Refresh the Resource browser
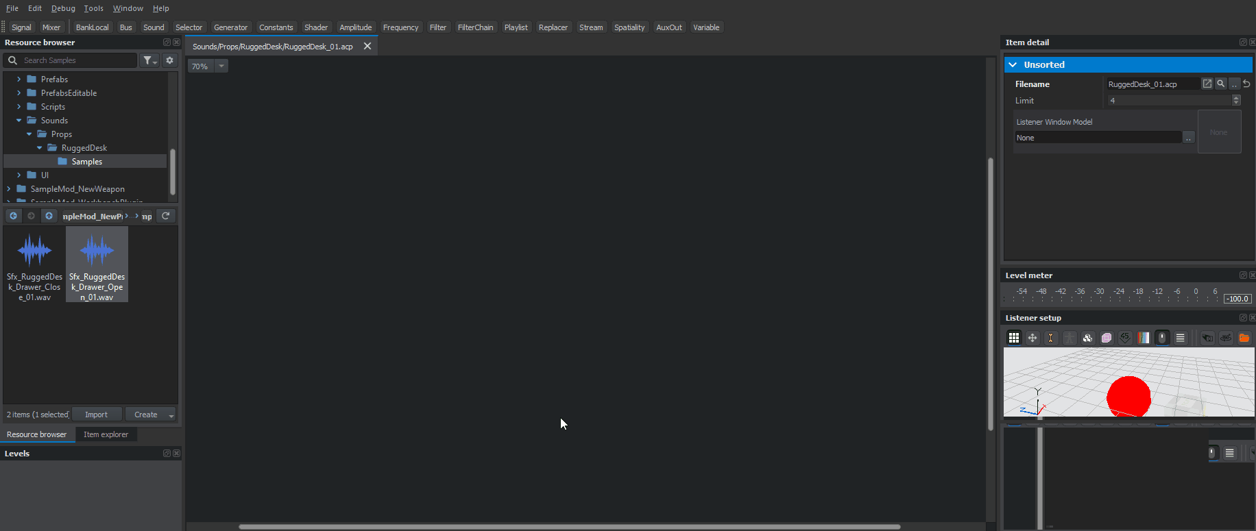1256x531 pixels. point(166,216)
